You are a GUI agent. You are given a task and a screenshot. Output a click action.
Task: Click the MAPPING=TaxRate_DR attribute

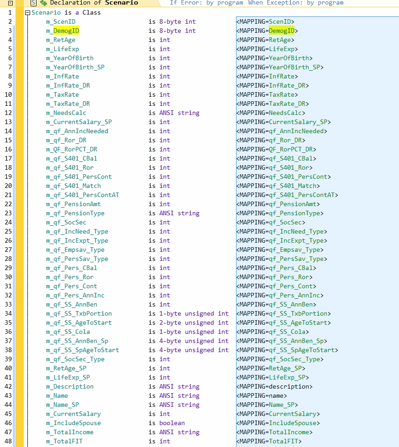(x=272, y=104)
